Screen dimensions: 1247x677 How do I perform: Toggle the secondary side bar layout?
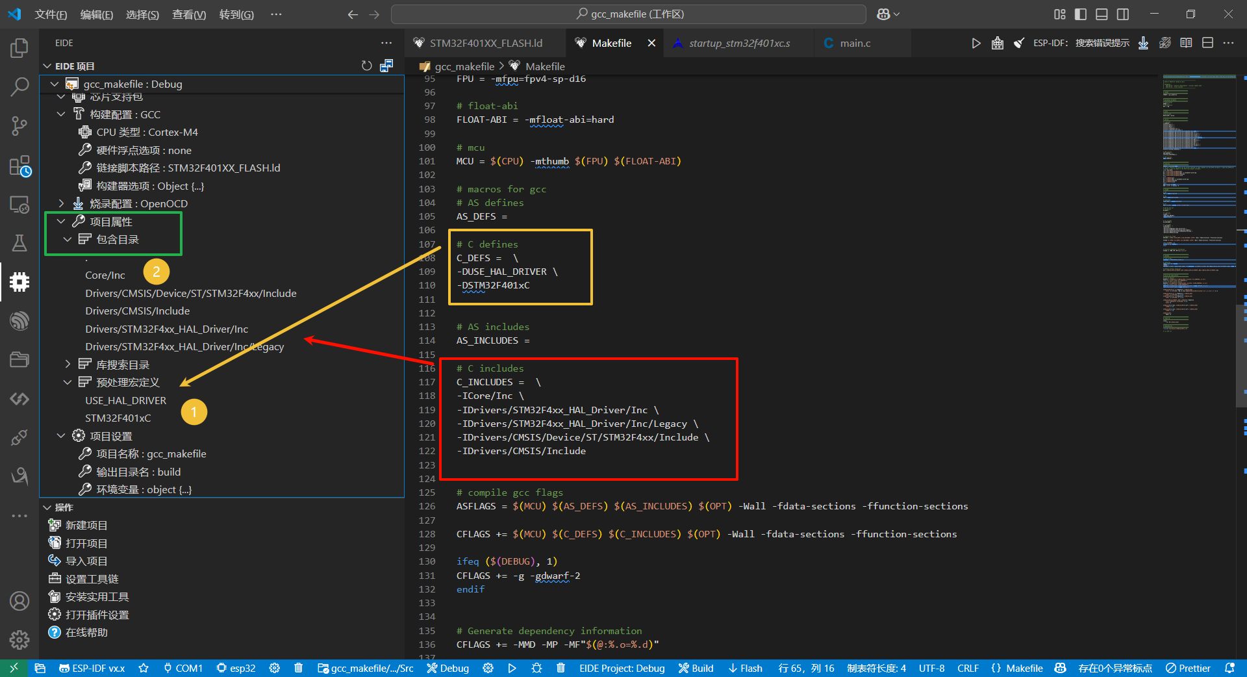tap(1122, 14)
